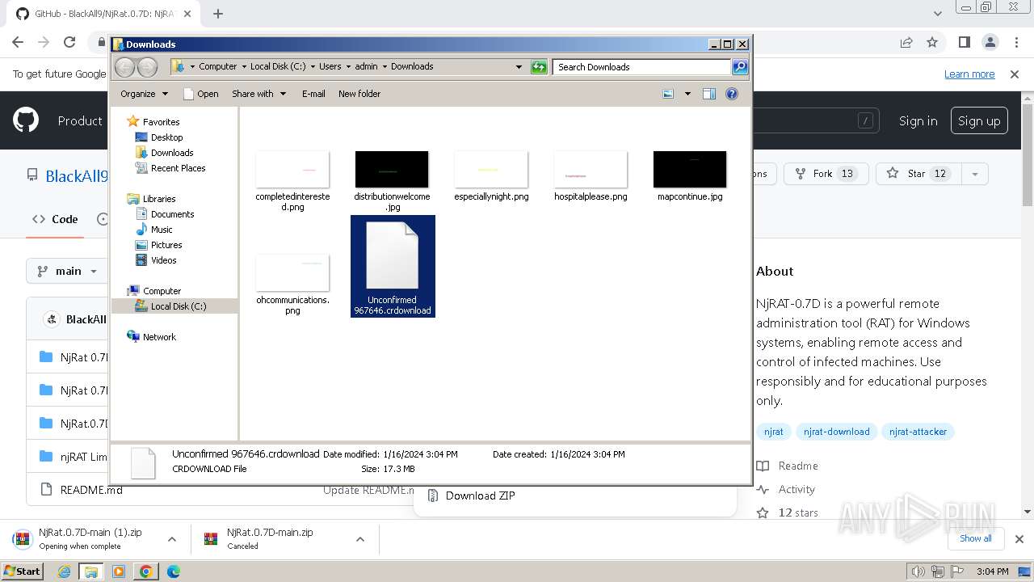
Task: Open Explorer Help question mark icon
Action: click(732, 94)
